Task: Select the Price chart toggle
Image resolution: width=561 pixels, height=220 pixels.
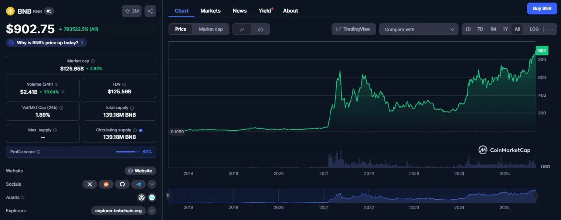Action: point(181,29)
